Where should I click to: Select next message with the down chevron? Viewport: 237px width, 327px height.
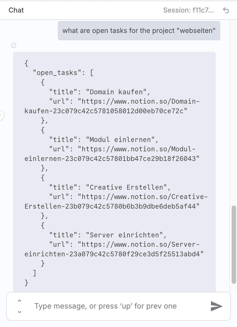[x=20, y=312]
